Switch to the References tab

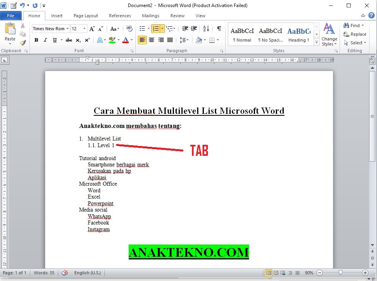tap(120, 16)
